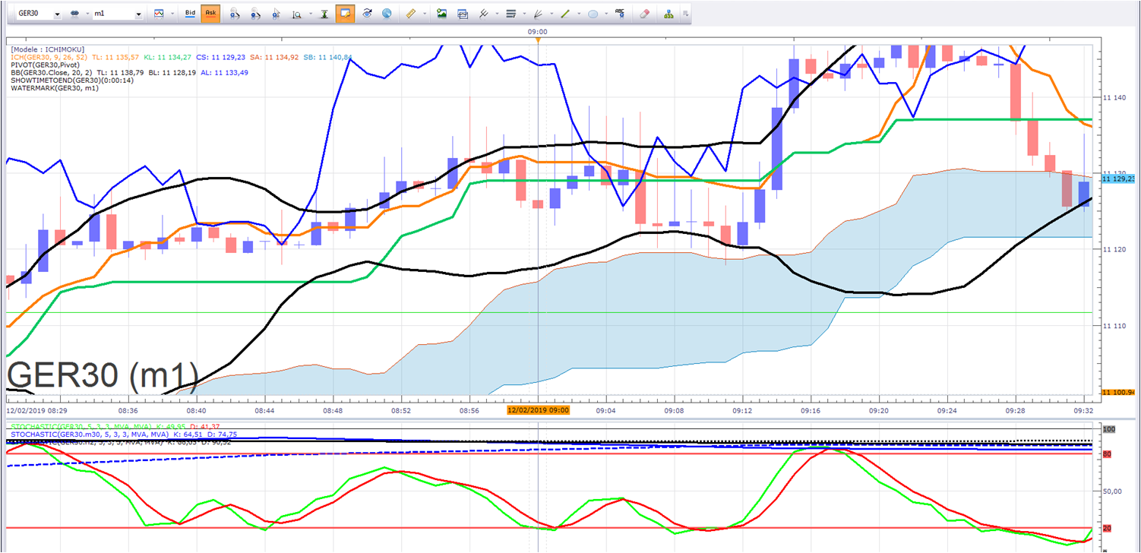This screenshot has height=553, width=1141.
Task: Click the zoom in icon
Action: (235, 14)
